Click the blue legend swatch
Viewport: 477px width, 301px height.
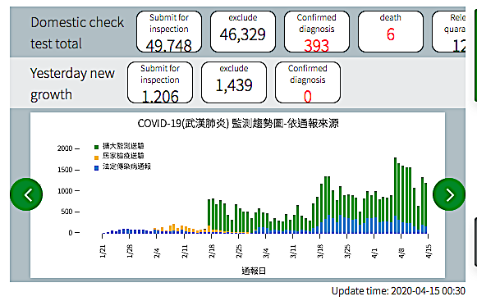pyautogui.click(x=96, y=168)
